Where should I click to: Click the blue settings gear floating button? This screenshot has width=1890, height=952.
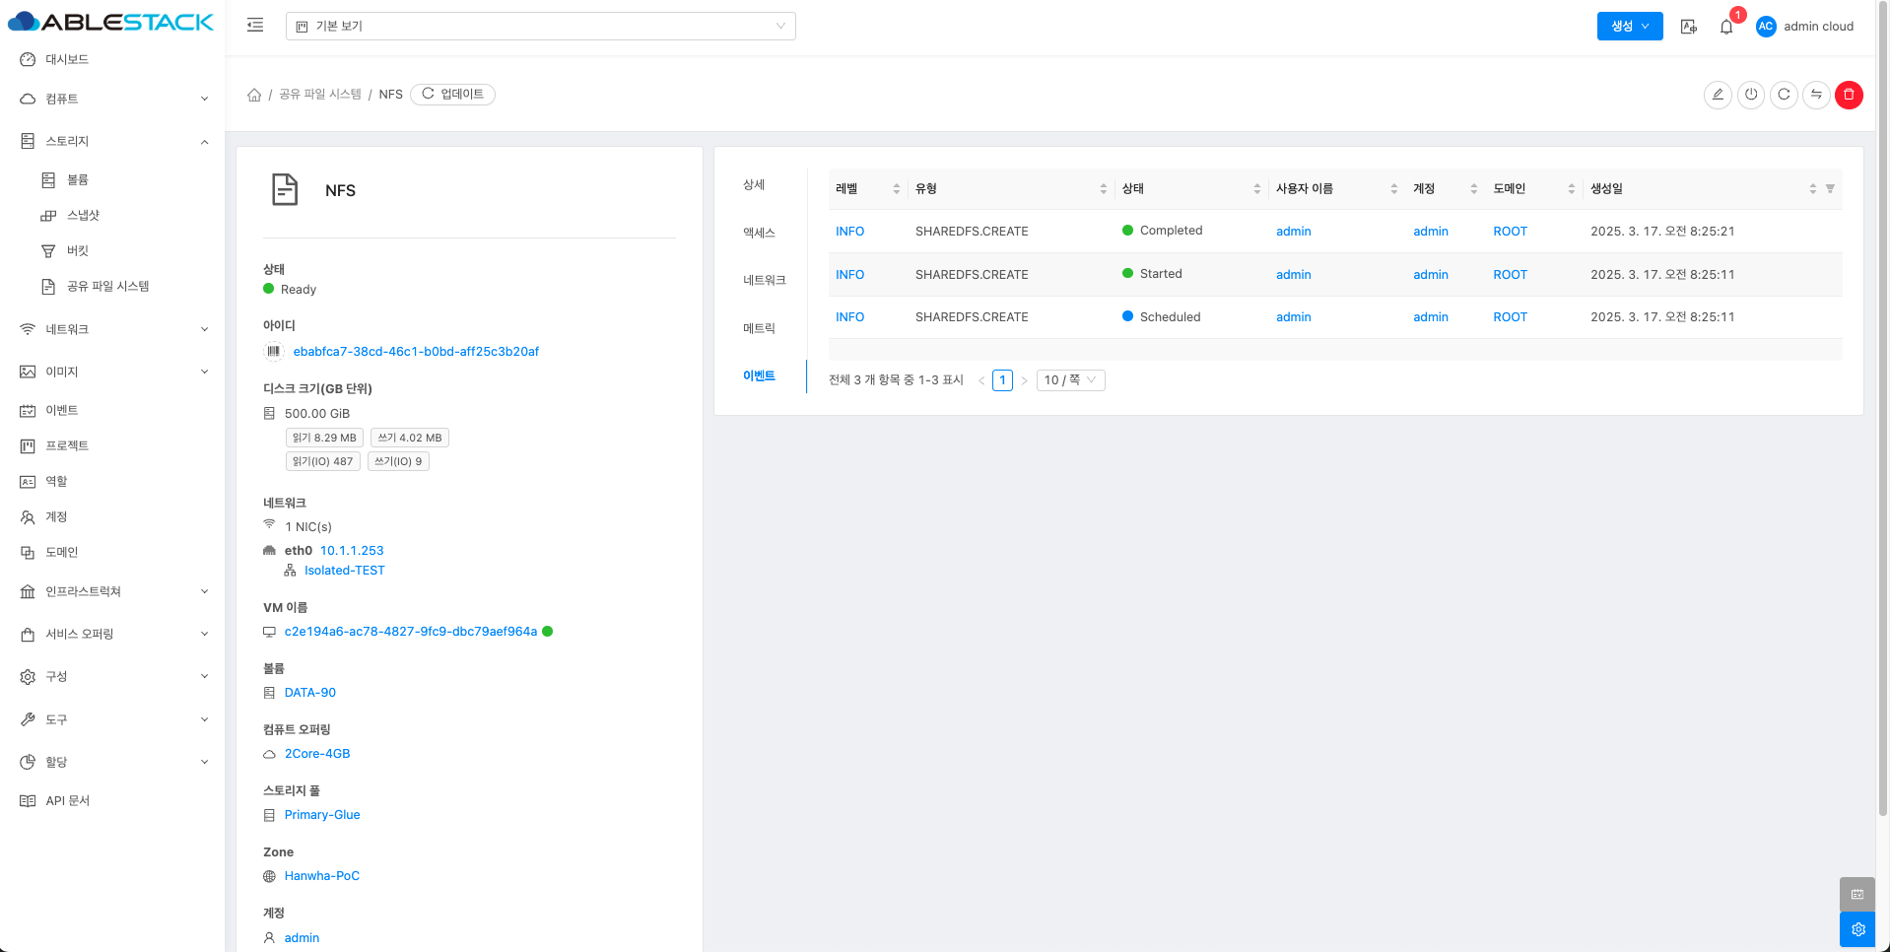tap(1857, 929)
